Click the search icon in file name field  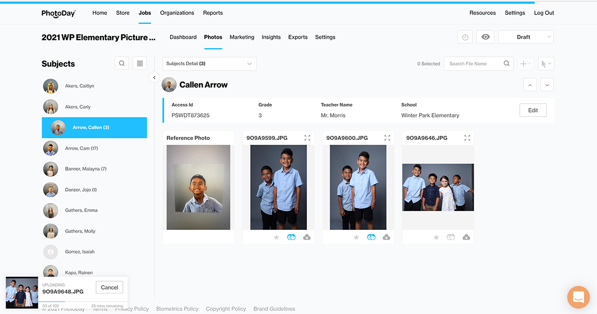click(506, 63)
